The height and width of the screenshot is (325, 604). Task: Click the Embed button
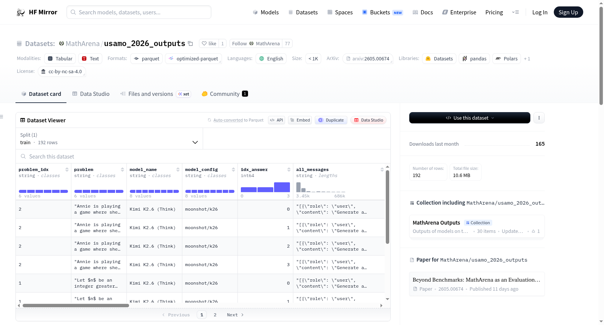300,120
